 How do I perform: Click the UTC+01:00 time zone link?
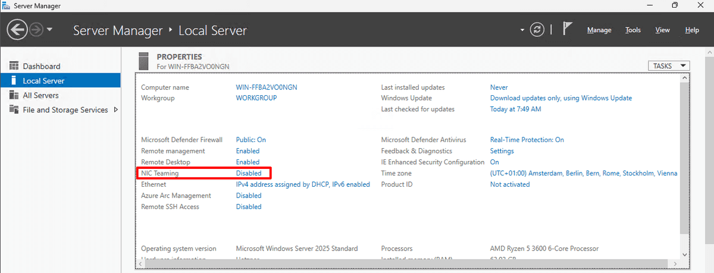pos(584,173)
